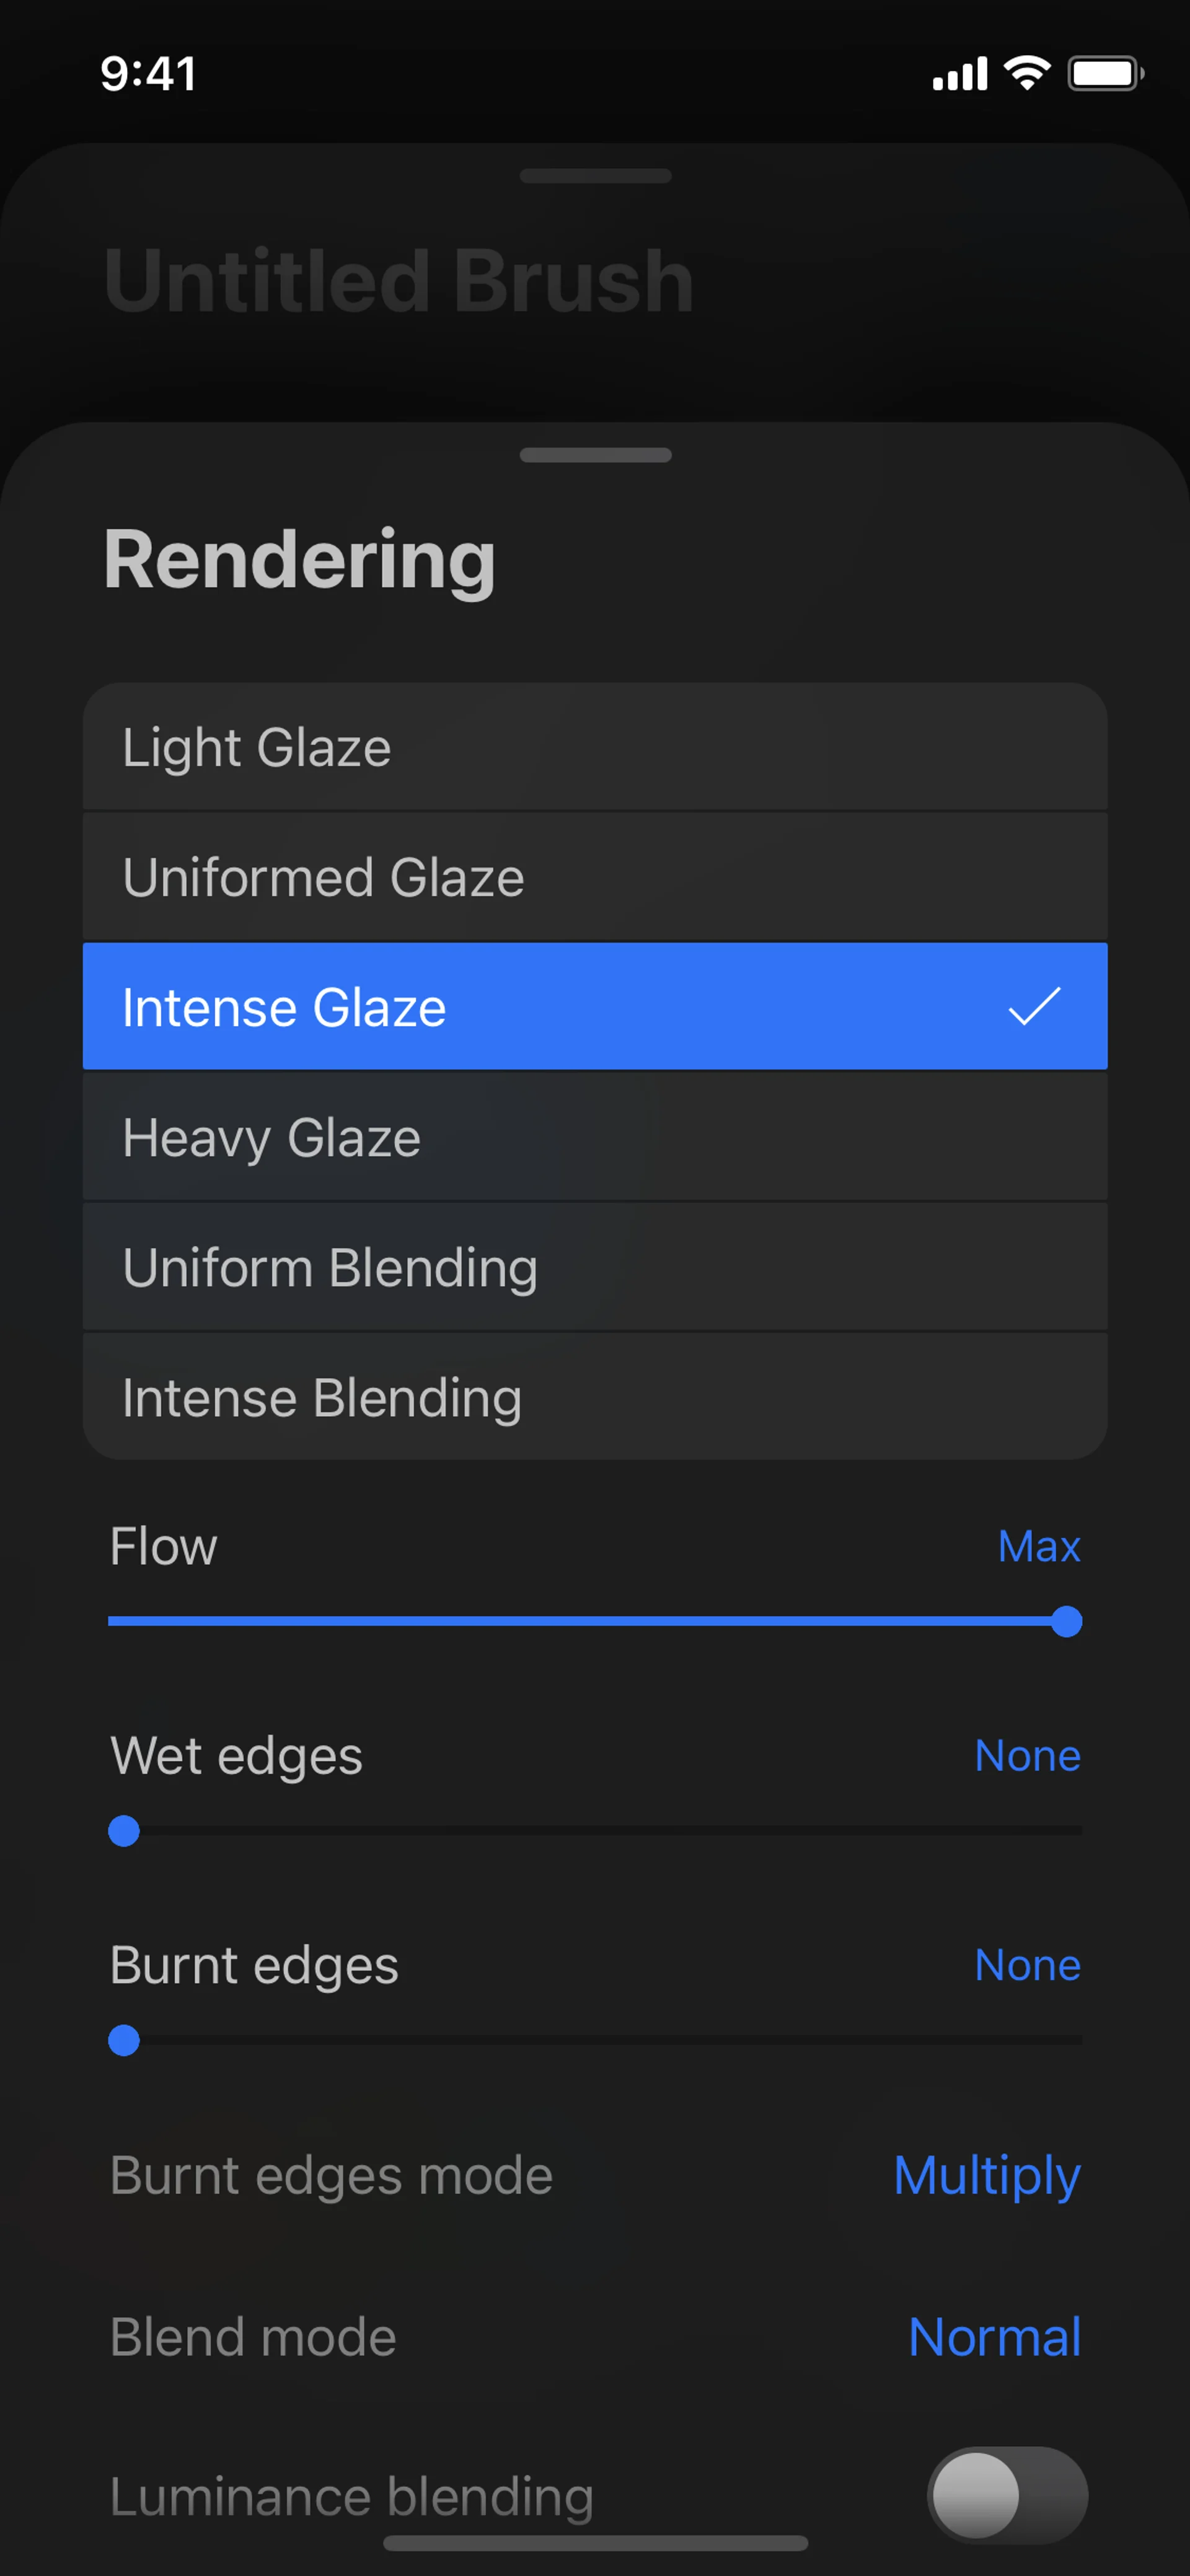Tap the Untitled Brush title
This screenshot has height=2576, width=1190.
398,281
